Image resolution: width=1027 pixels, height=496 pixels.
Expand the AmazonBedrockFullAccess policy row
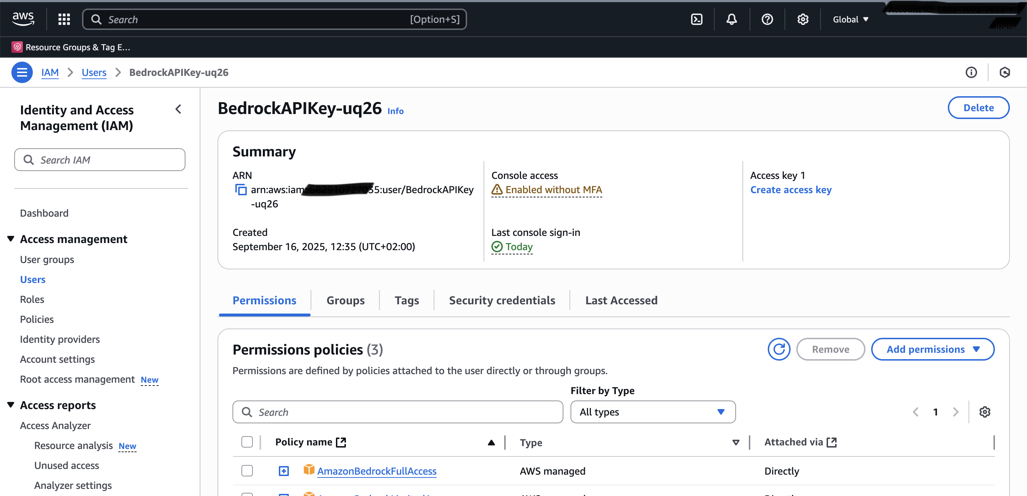[283, 471]
